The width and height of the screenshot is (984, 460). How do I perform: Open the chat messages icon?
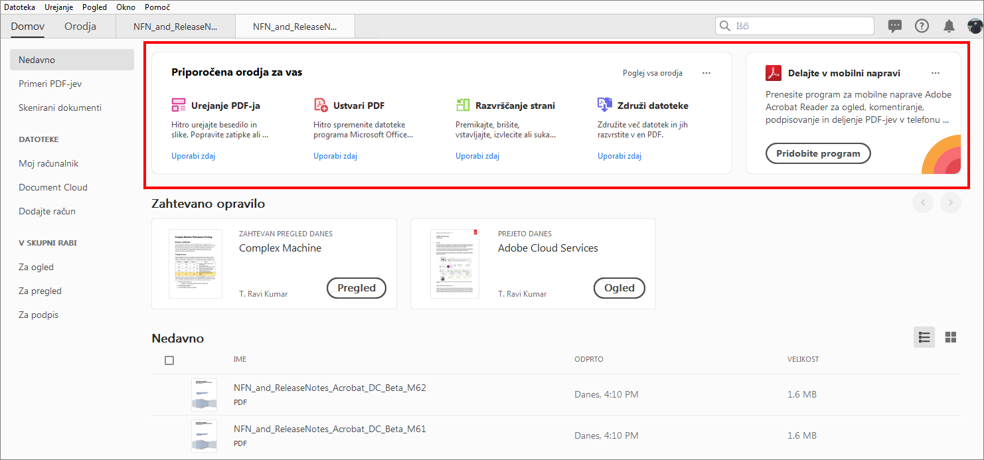click(x=895, y=26)
